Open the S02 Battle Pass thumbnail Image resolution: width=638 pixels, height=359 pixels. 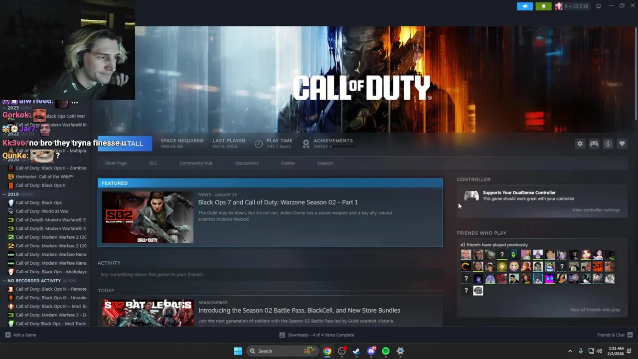click(x=148, y=313)
